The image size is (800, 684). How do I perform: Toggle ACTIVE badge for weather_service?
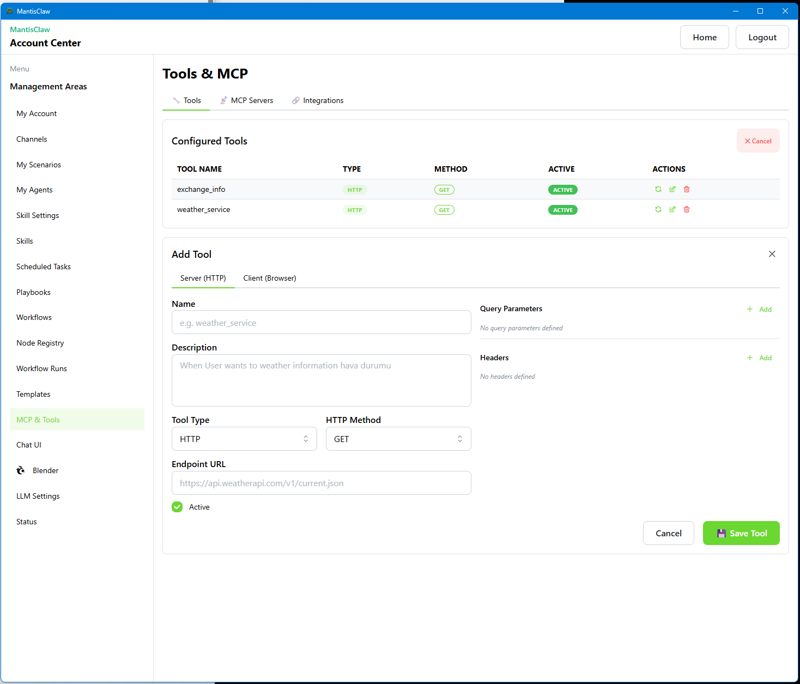pyautogui.click(x=562, y=210)
